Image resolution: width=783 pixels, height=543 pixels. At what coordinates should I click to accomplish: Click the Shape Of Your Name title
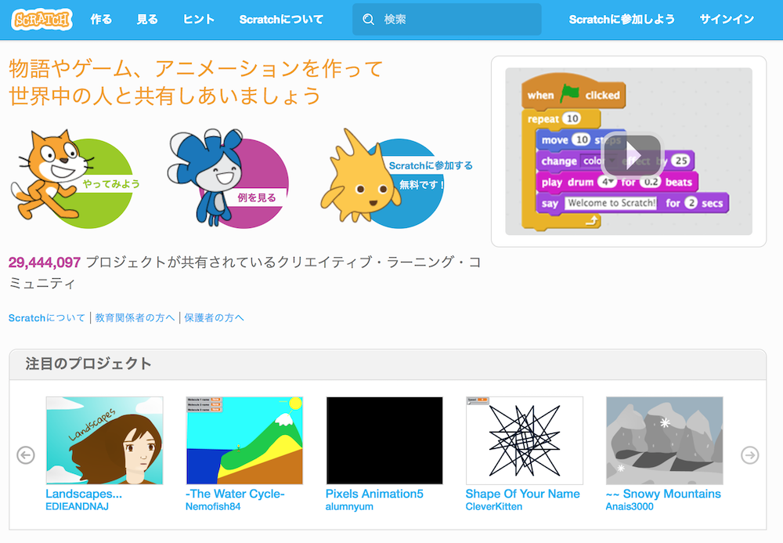click(x=523, y=494)
